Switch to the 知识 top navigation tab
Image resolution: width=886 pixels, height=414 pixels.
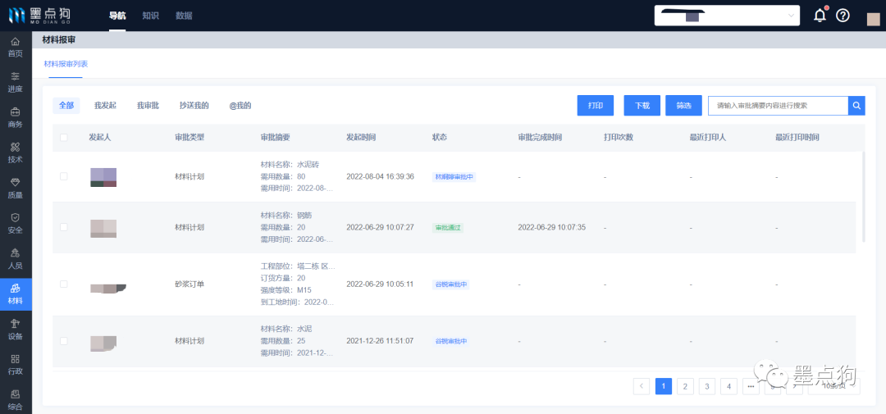(x=150, y=16)
